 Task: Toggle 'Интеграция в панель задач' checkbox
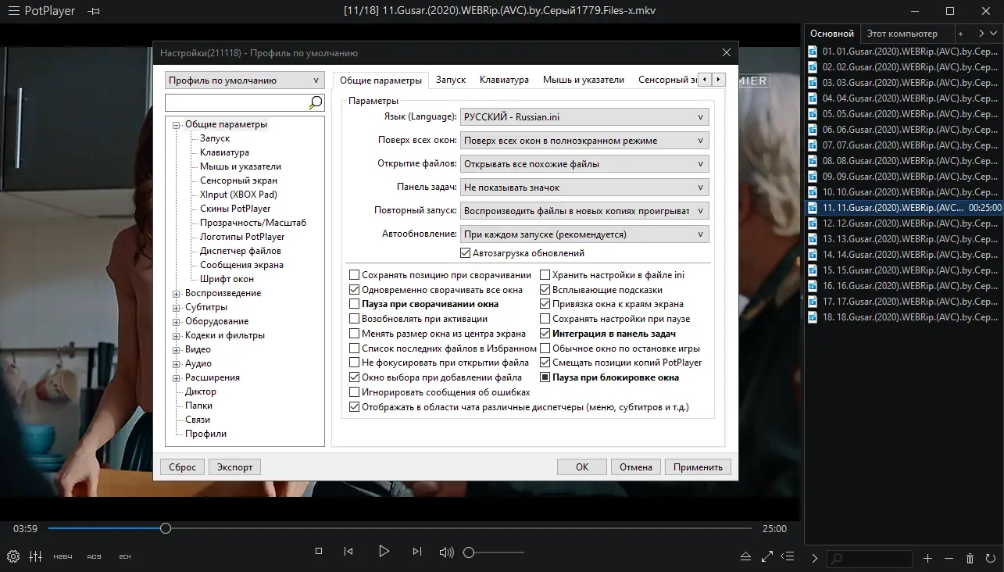pos(545,334)
